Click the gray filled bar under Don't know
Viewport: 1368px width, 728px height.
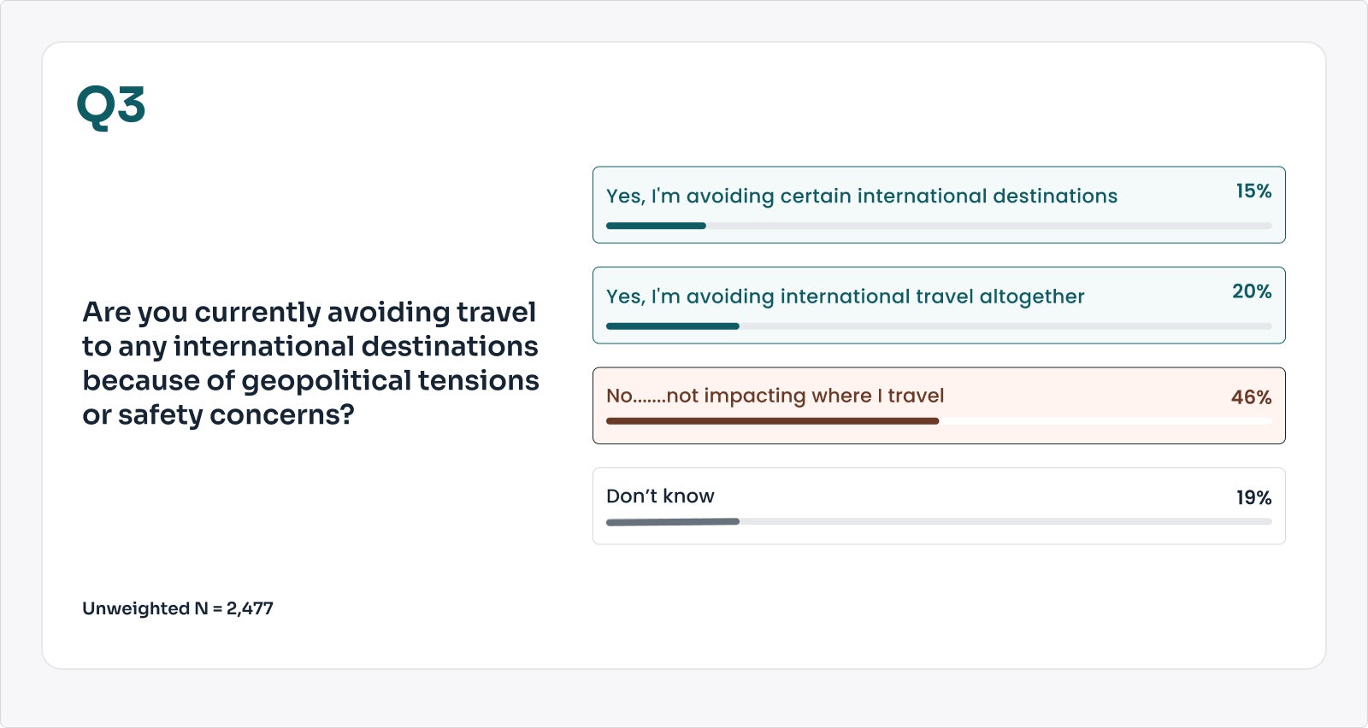672,521
